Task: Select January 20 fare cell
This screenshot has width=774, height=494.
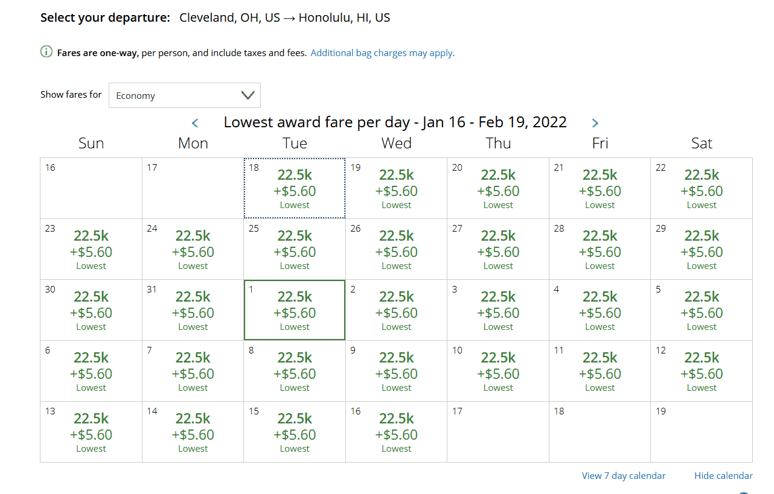Action: [x=498, y=188]
